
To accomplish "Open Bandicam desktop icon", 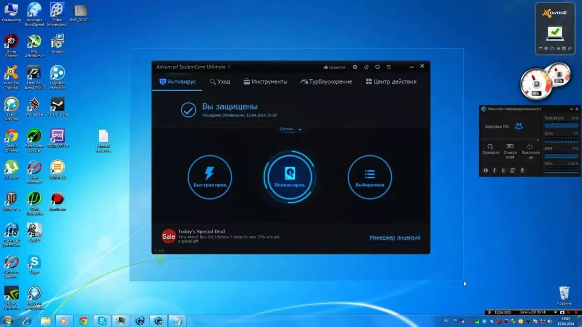I will 57,201.
